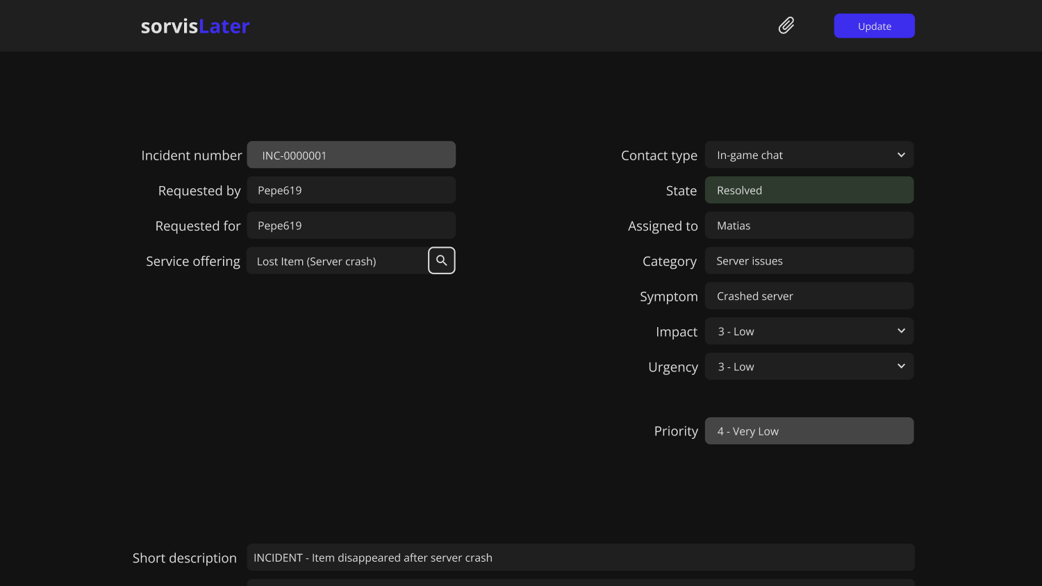The width and height of the screenshot is (1042, 586).
Task: Click the Urgency dropdown chevron arrow
Action: [901, 367]
